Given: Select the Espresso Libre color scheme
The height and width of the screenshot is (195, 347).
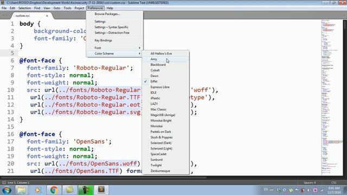Looking at the screenshot, I should coord(165,87).
